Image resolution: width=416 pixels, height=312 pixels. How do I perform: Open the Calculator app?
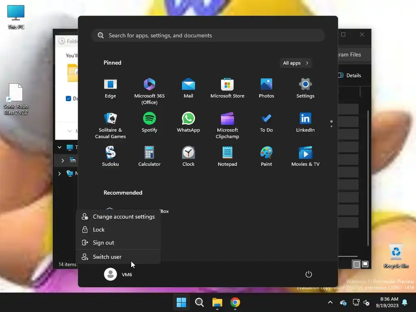tap(149, 157)
